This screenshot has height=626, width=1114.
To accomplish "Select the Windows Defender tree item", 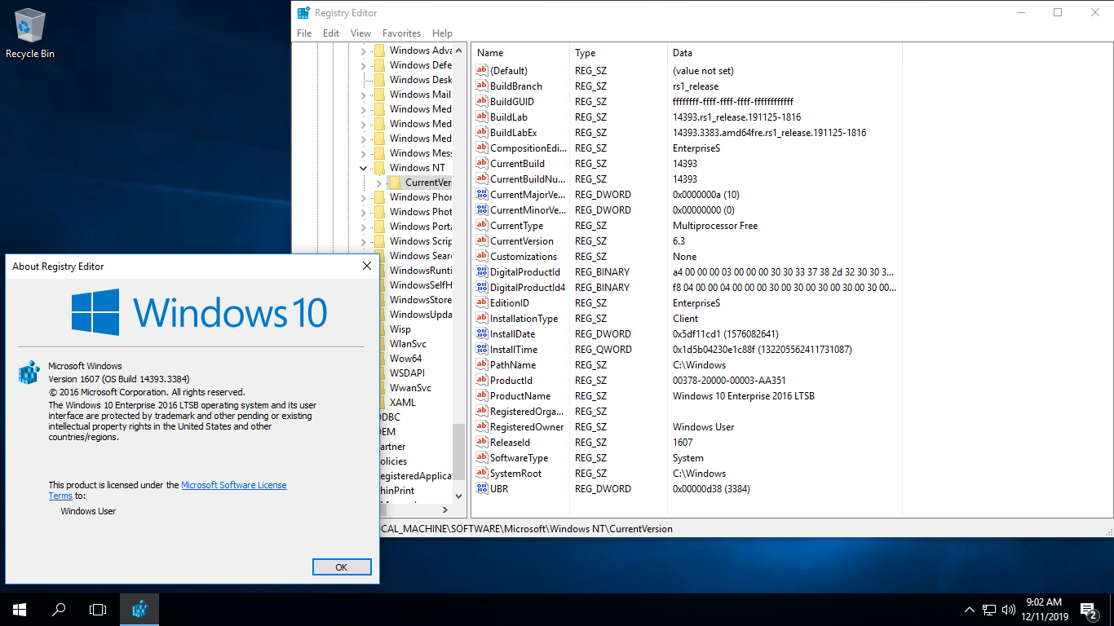I will tap(420, 65).
